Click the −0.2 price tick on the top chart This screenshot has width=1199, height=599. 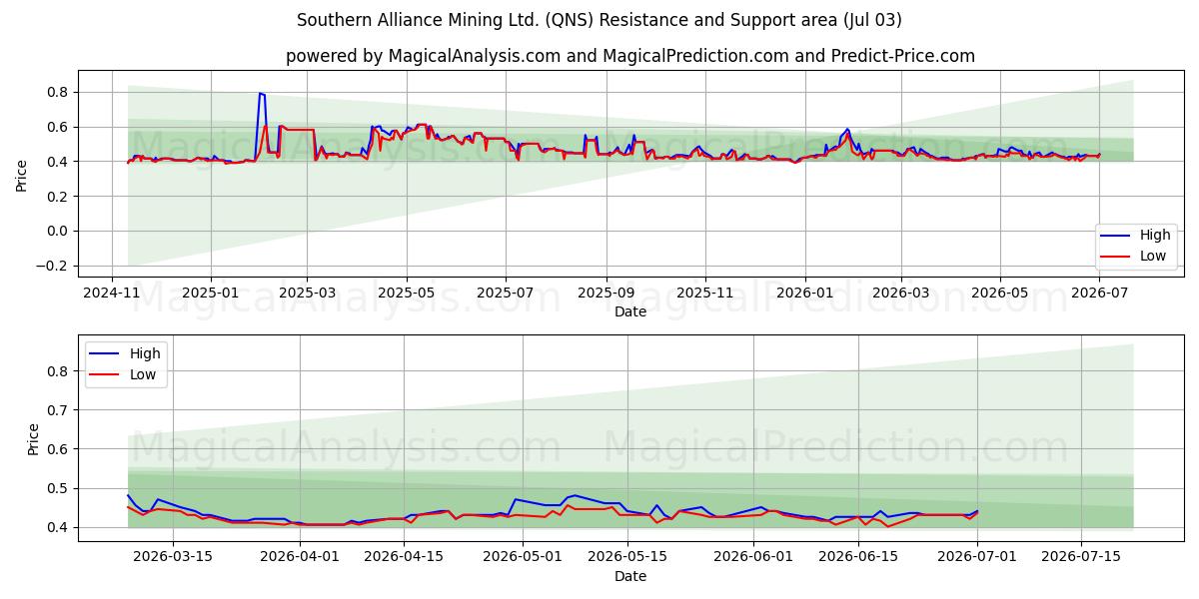54,266
